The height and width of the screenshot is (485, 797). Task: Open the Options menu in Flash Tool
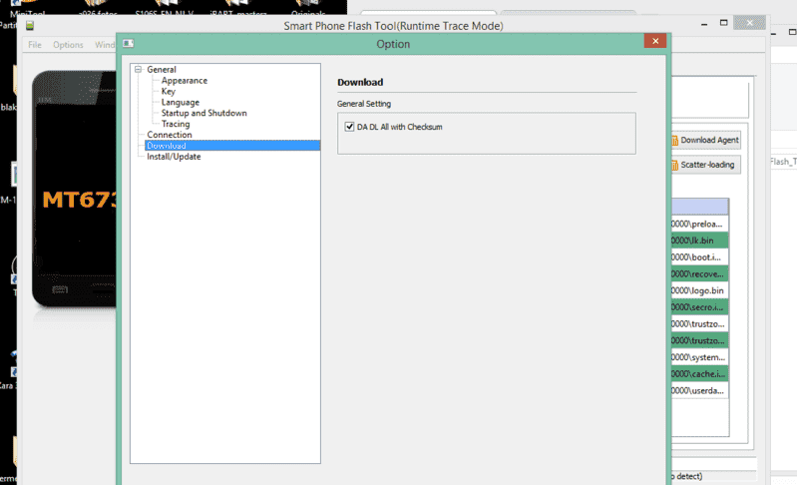click(x=68, y=45)
